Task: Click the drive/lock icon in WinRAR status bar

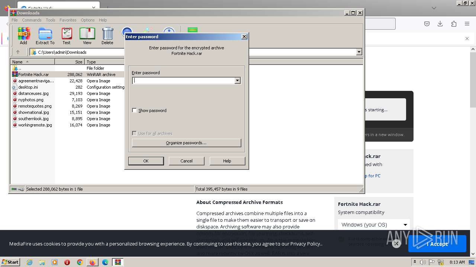Action: [17, 189]
